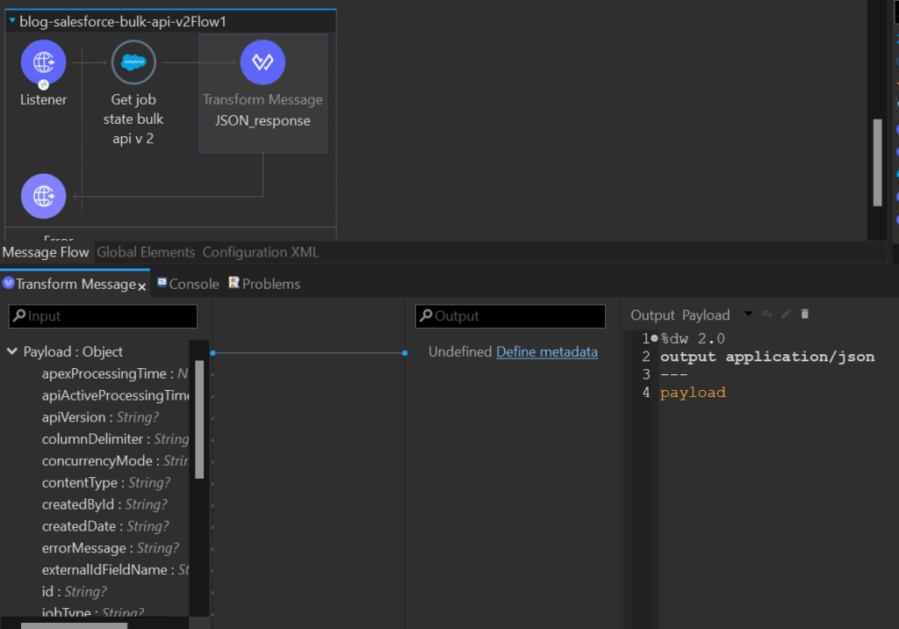Open the Output Payload dropdown arrow
The width and height of the screenshot is (899, 629).
pos(749,314)
